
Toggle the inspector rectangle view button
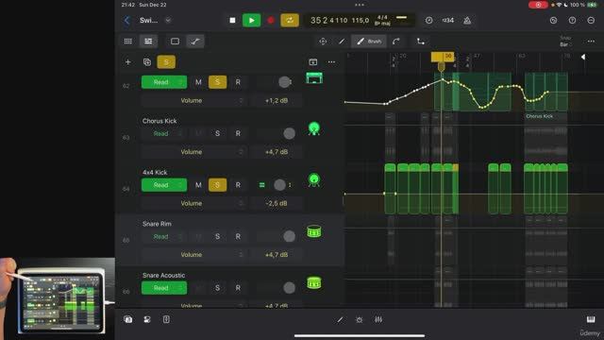[x=175, y=42]
